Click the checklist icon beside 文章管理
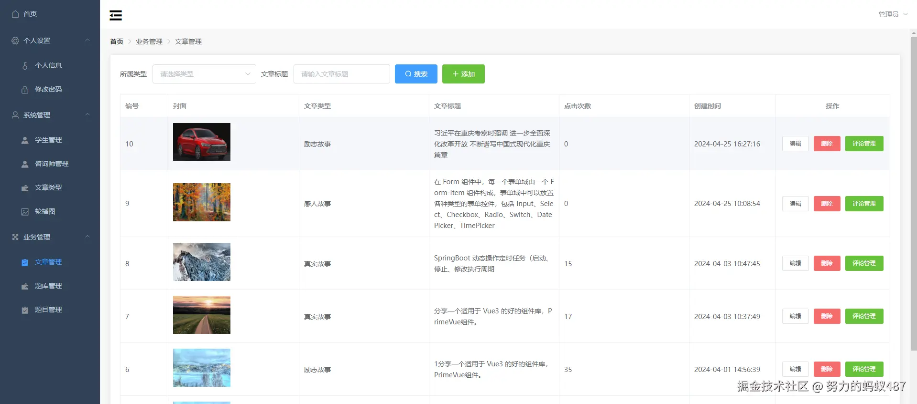Screen dimensions: 917x404 (x=25, y=262)
